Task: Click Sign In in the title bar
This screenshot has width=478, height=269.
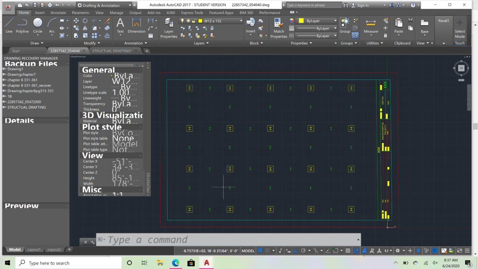Action: pyautogui.click(x=362, y=5)
